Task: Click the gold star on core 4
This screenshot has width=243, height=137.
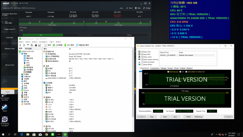Action: coord(106,22)
